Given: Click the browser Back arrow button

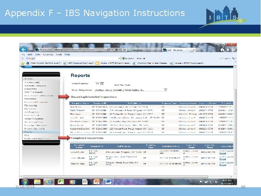Looking at the screenshot, I should click(x=24, y=49).
